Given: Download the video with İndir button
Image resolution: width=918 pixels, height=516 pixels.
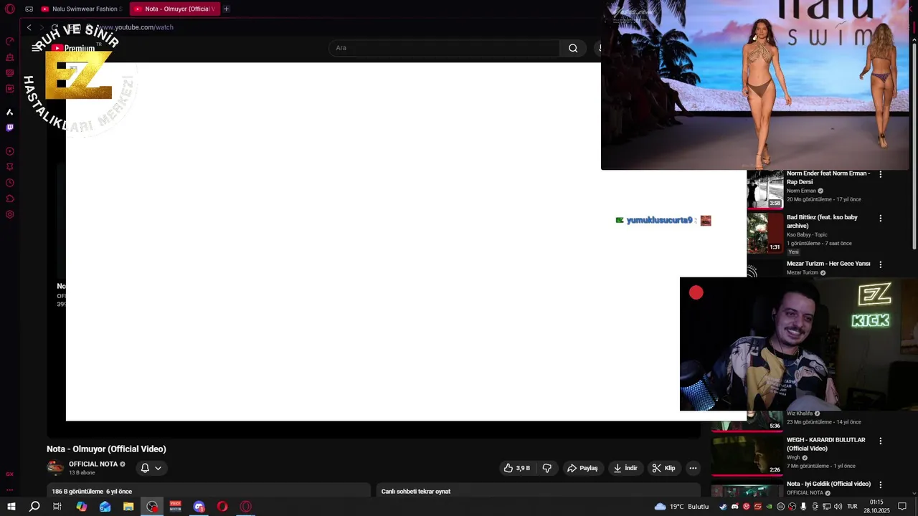Looking at the screenshot, I should tap(625, 468).
